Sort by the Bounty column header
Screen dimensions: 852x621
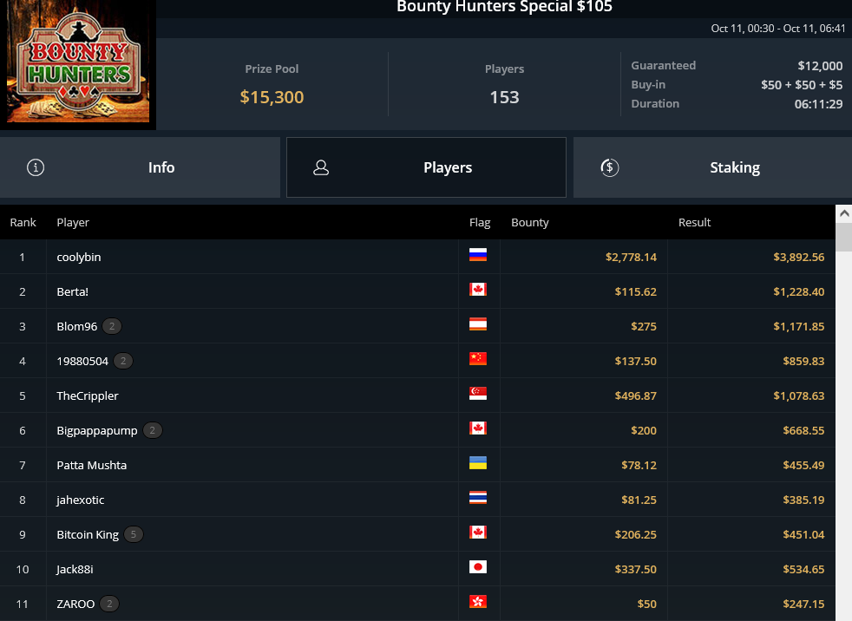click(530, 222)
